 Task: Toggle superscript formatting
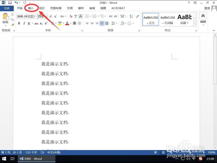coord(46,23)
